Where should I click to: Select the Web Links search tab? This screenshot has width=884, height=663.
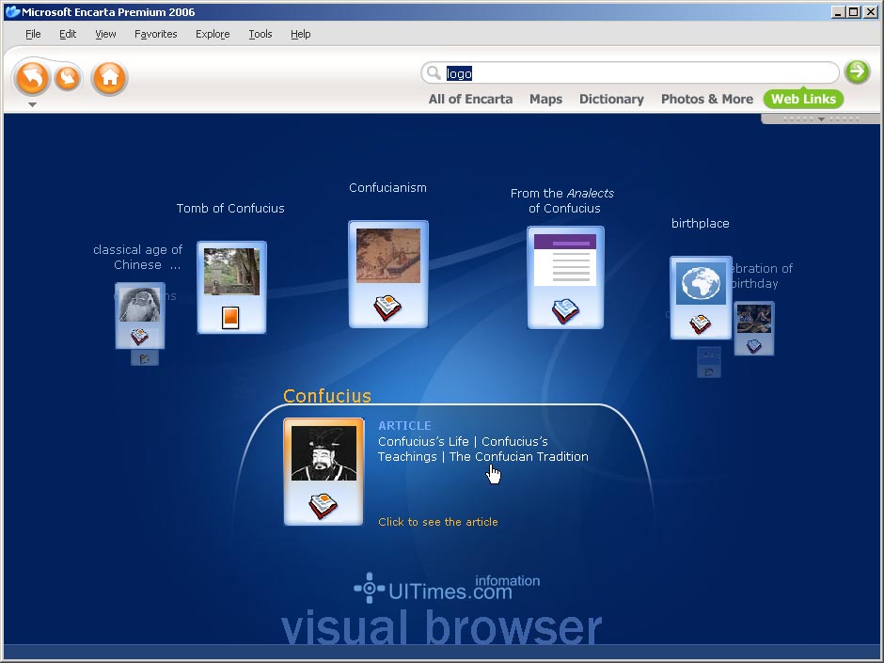[x=803, y=100]
